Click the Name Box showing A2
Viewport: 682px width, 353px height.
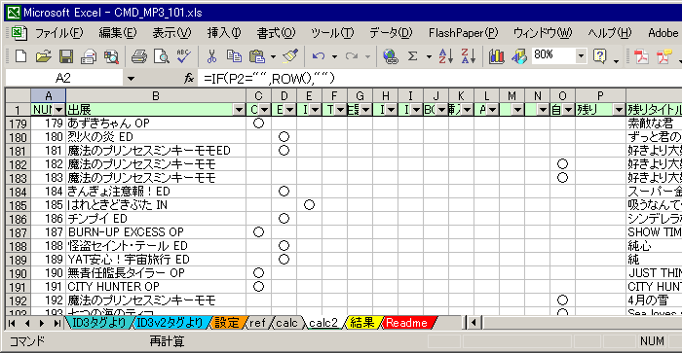63,79
